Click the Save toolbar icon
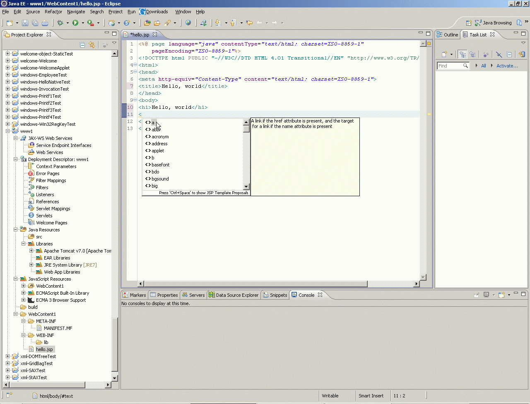530x404 pixels. click(25, 23)
